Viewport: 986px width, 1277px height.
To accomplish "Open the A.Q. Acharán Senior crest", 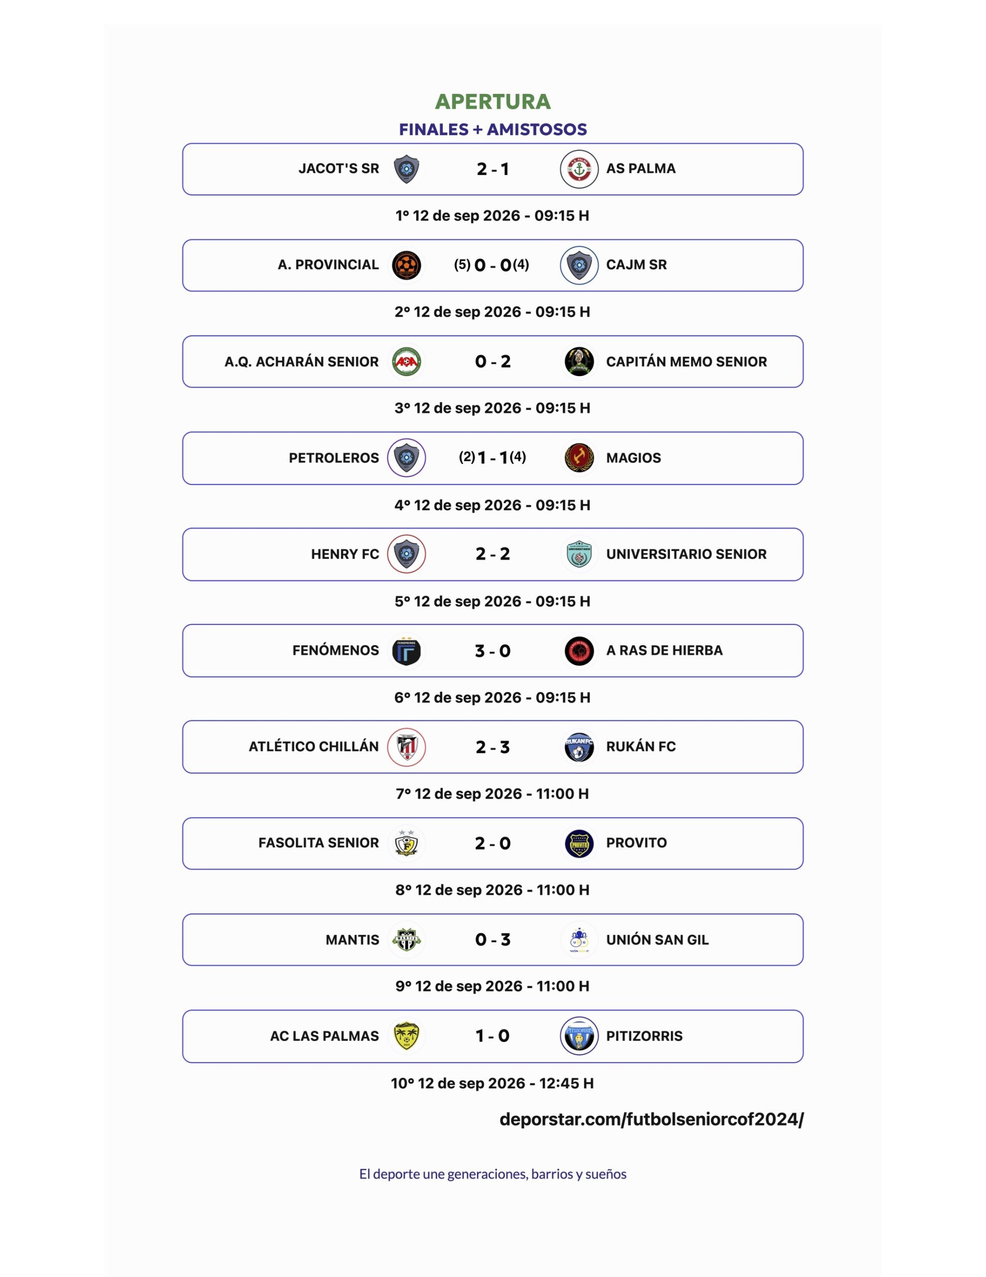I will click(x=406, y=361).
